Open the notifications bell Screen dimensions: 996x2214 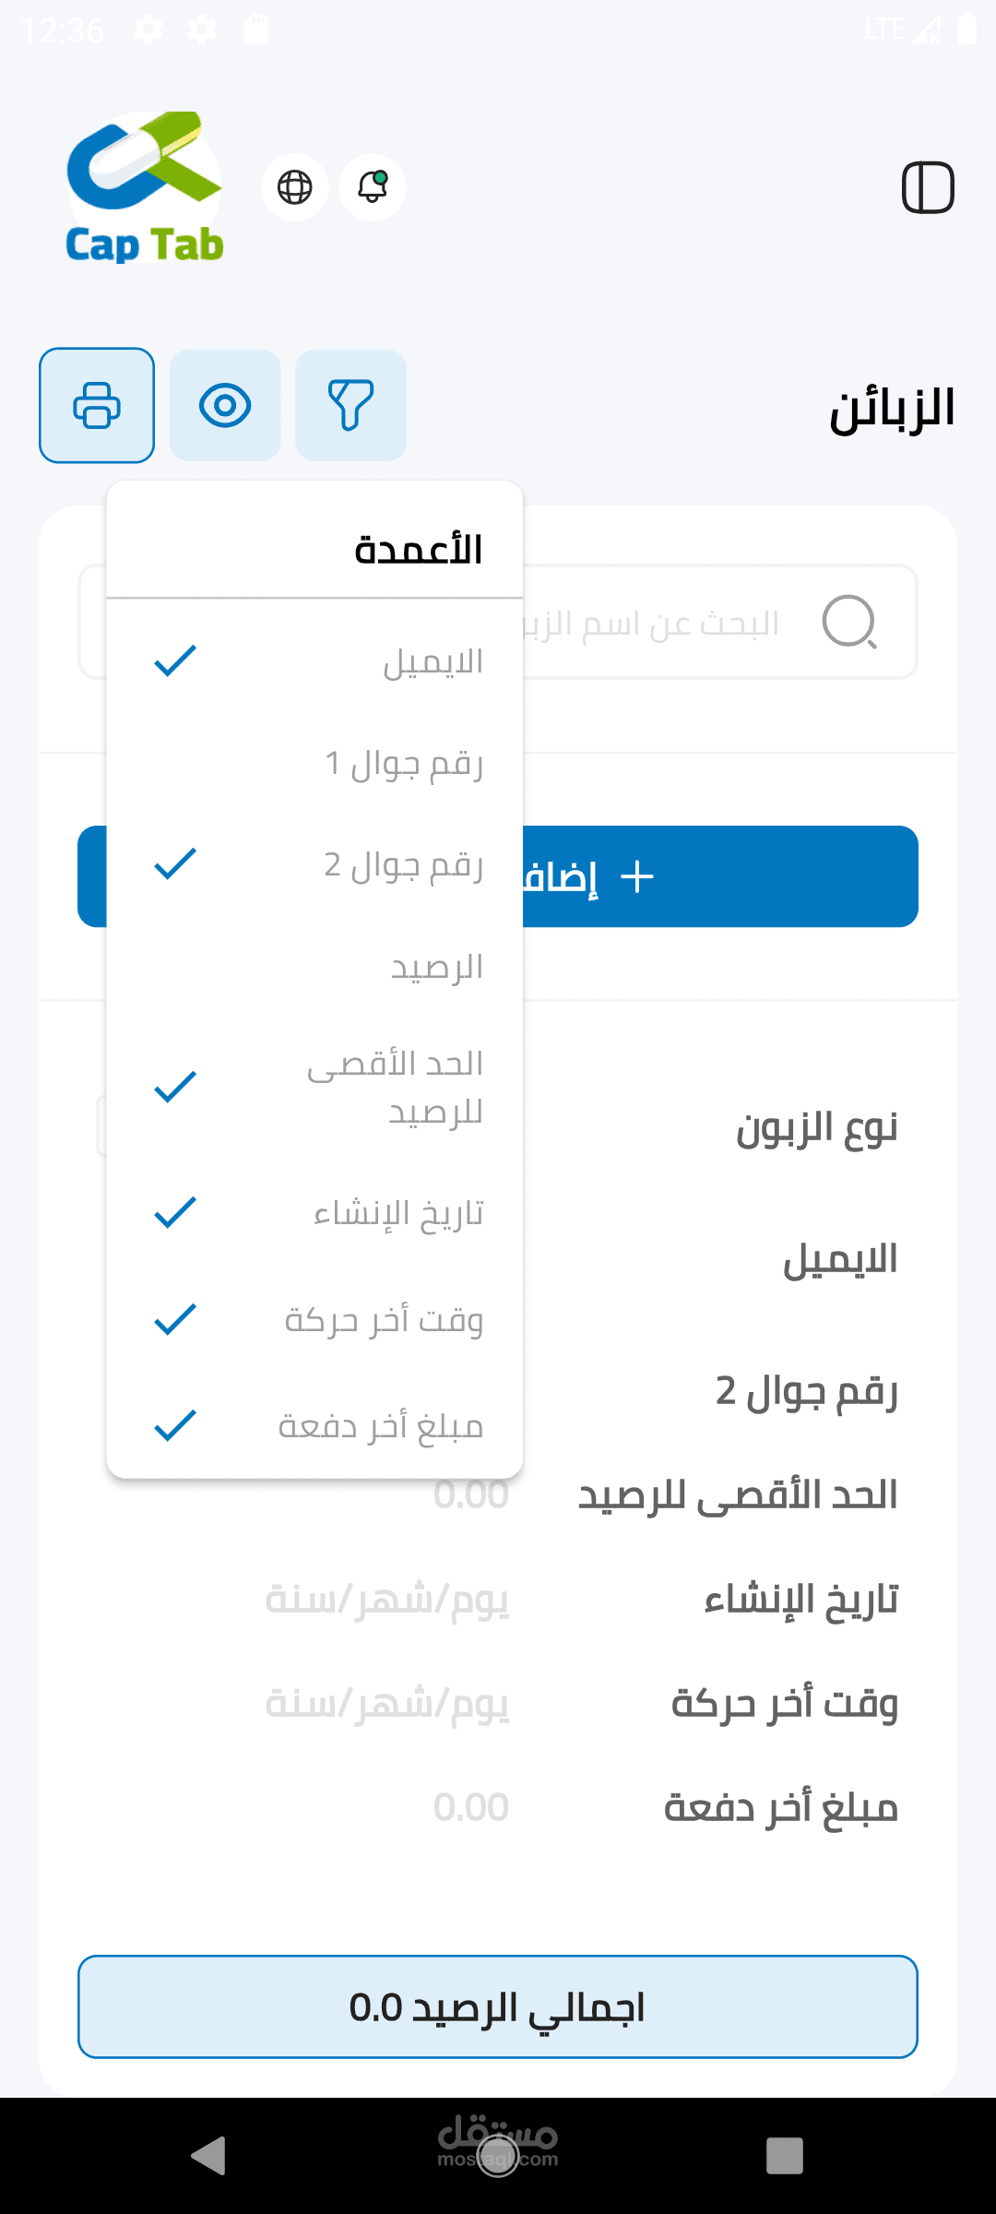pyautogui.click(x=373, y=187)
